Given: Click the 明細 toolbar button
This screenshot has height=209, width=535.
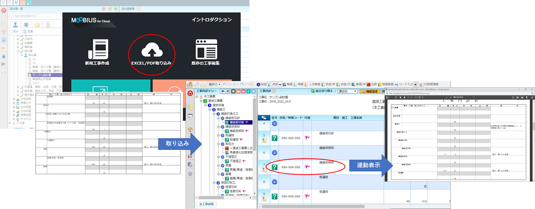Looking at the screenshot, I should tap(298, 84).
